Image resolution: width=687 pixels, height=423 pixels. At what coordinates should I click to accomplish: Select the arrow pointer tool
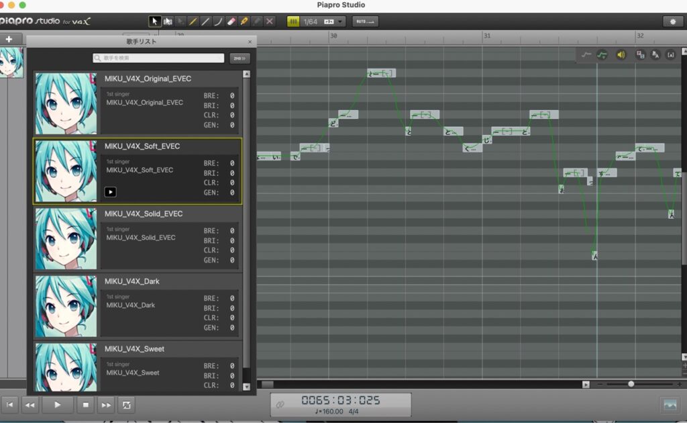pyautogui.click(x=155, y=21)
